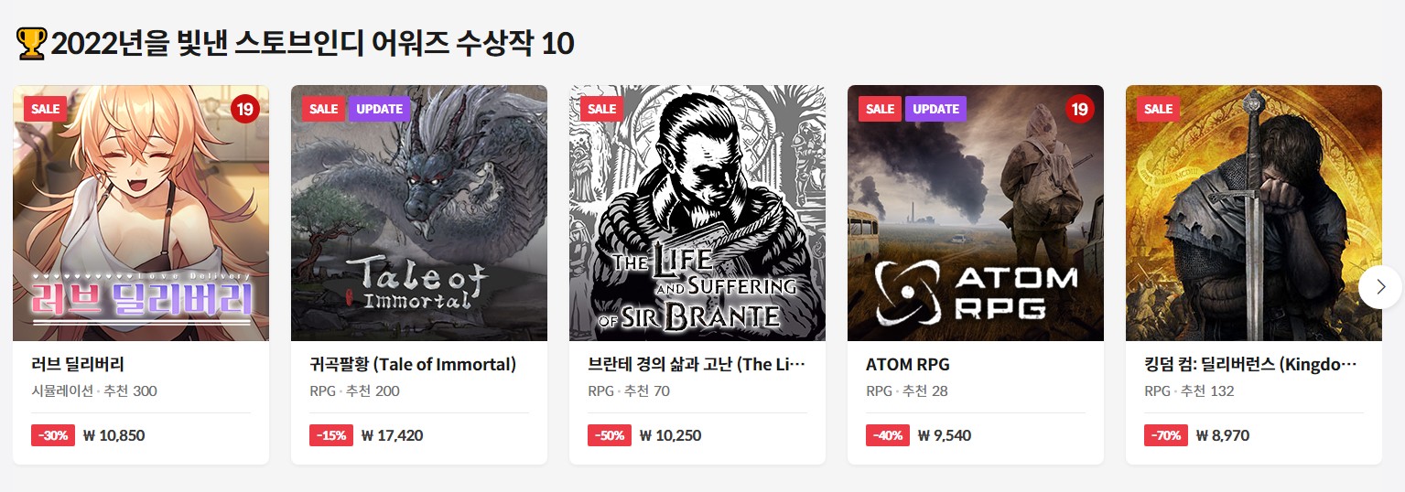
Task: Open the 러브 딜리버리 cover image
Action: pyautogui.click(x=141, y=213)
